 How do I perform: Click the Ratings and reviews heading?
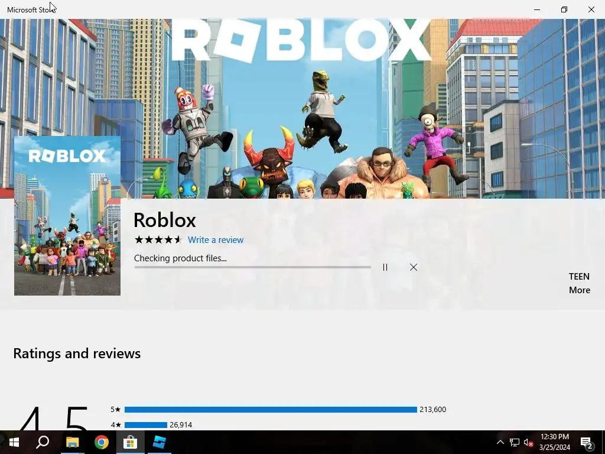[x=77, y=354]
